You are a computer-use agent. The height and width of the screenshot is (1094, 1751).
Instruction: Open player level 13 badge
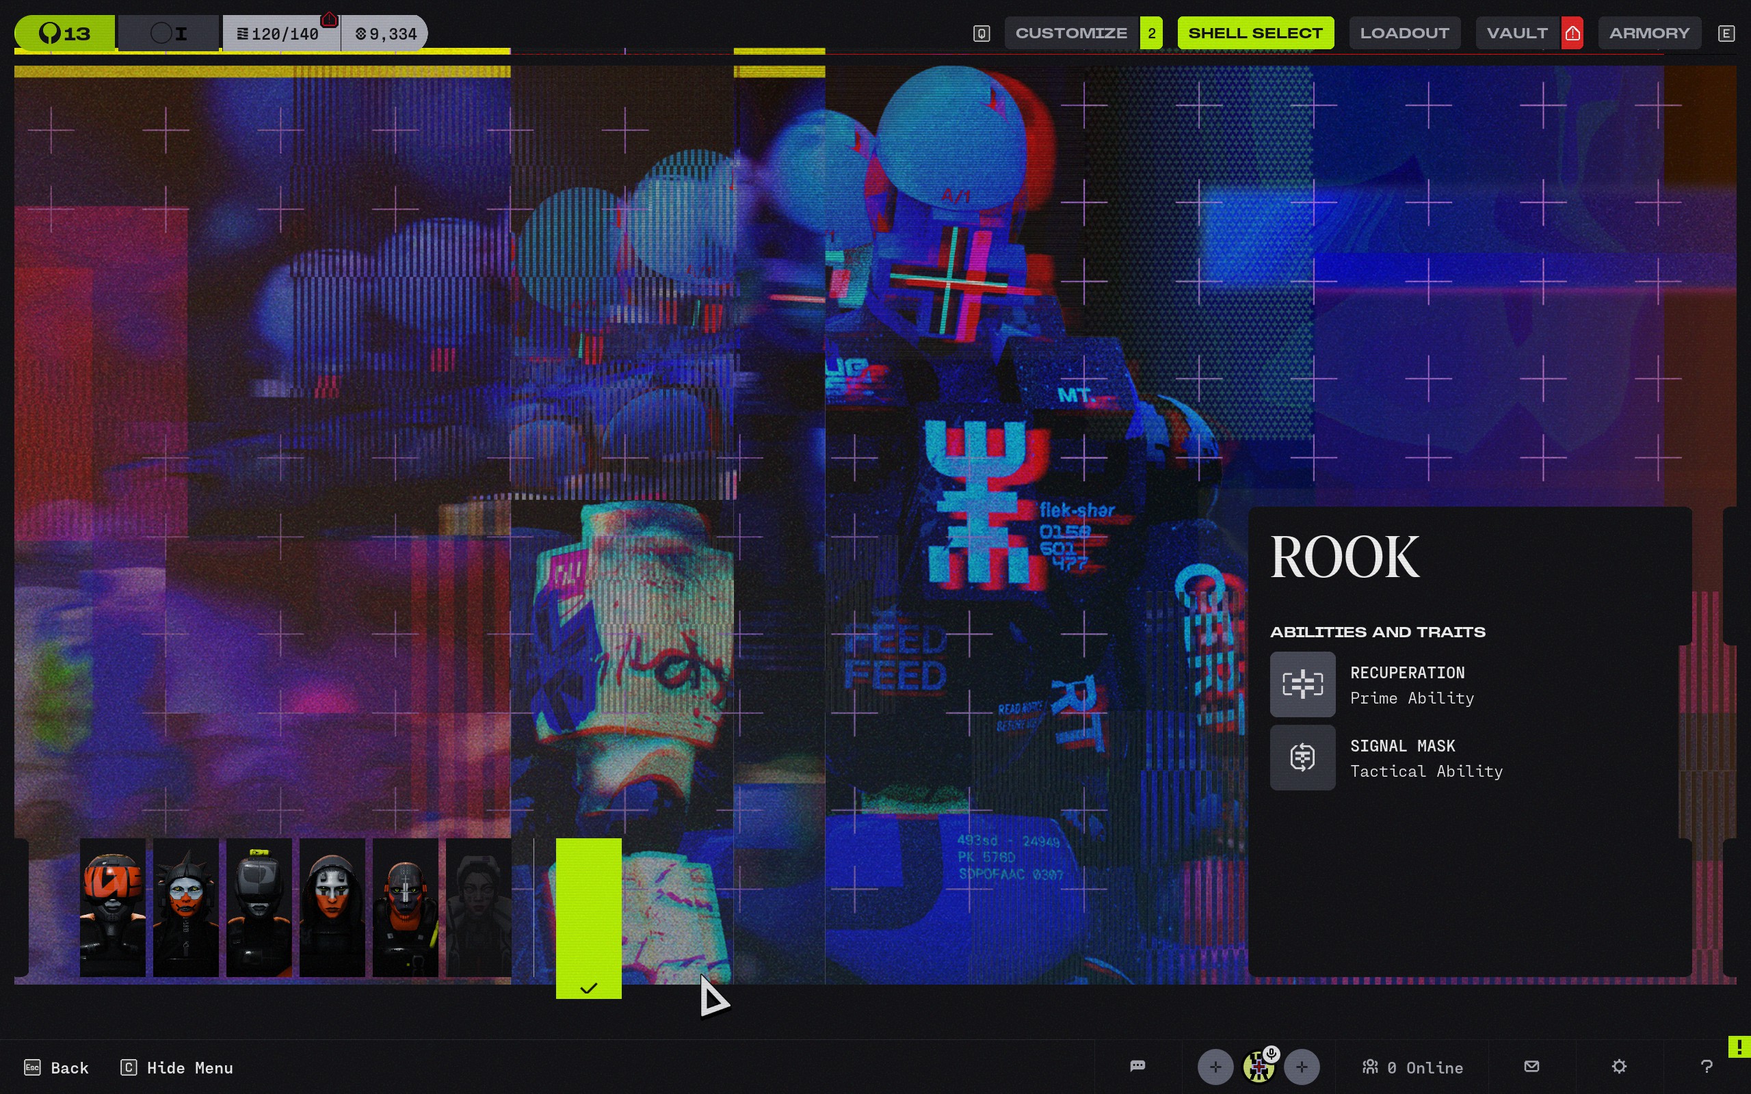(x=64, y=34)
